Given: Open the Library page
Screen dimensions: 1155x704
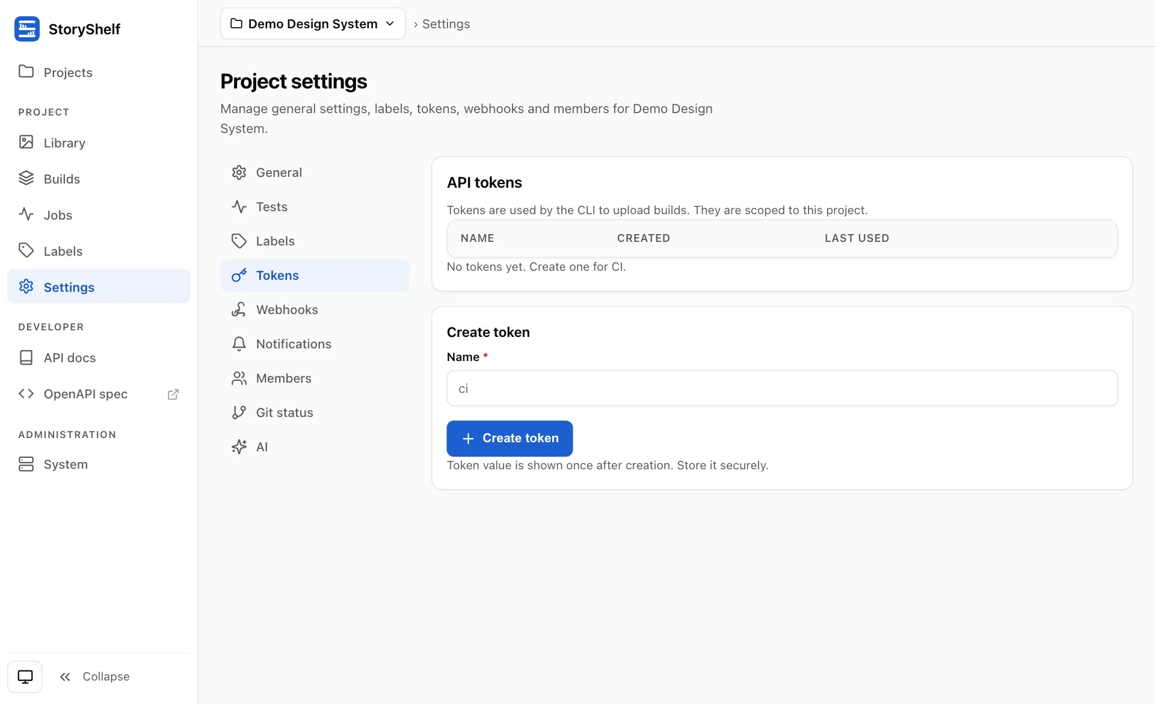Looking at the screenshot, I should pyautogui.click(x=99, y=143).
